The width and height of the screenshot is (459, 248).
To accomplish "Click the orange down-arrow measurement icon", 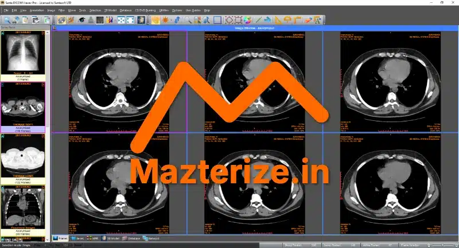I will [x=287, y=20].
